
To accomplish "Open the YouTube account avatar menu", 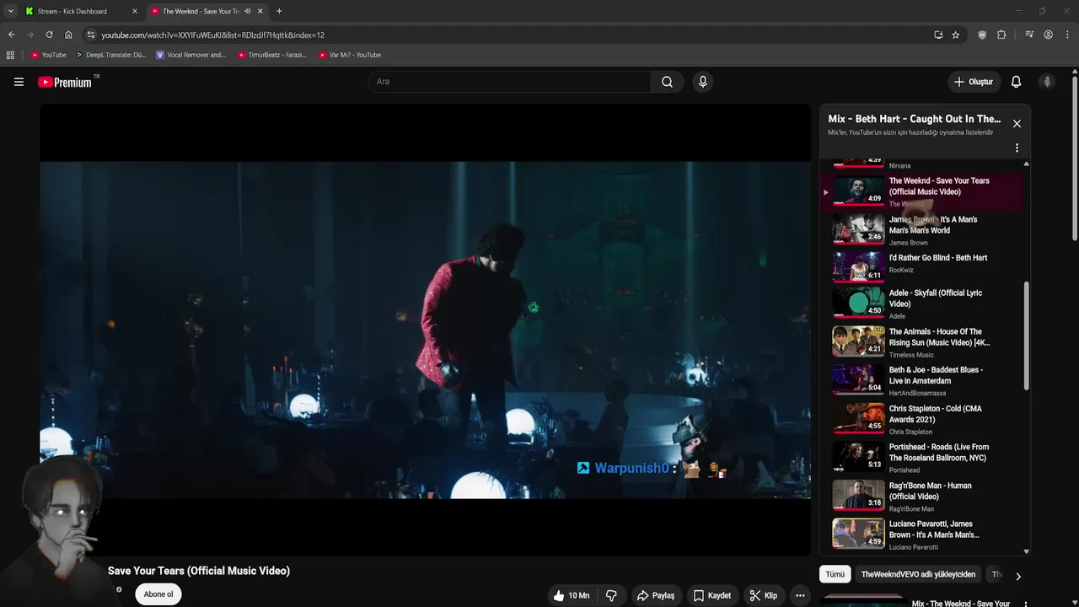I will tap(1047, 82).
